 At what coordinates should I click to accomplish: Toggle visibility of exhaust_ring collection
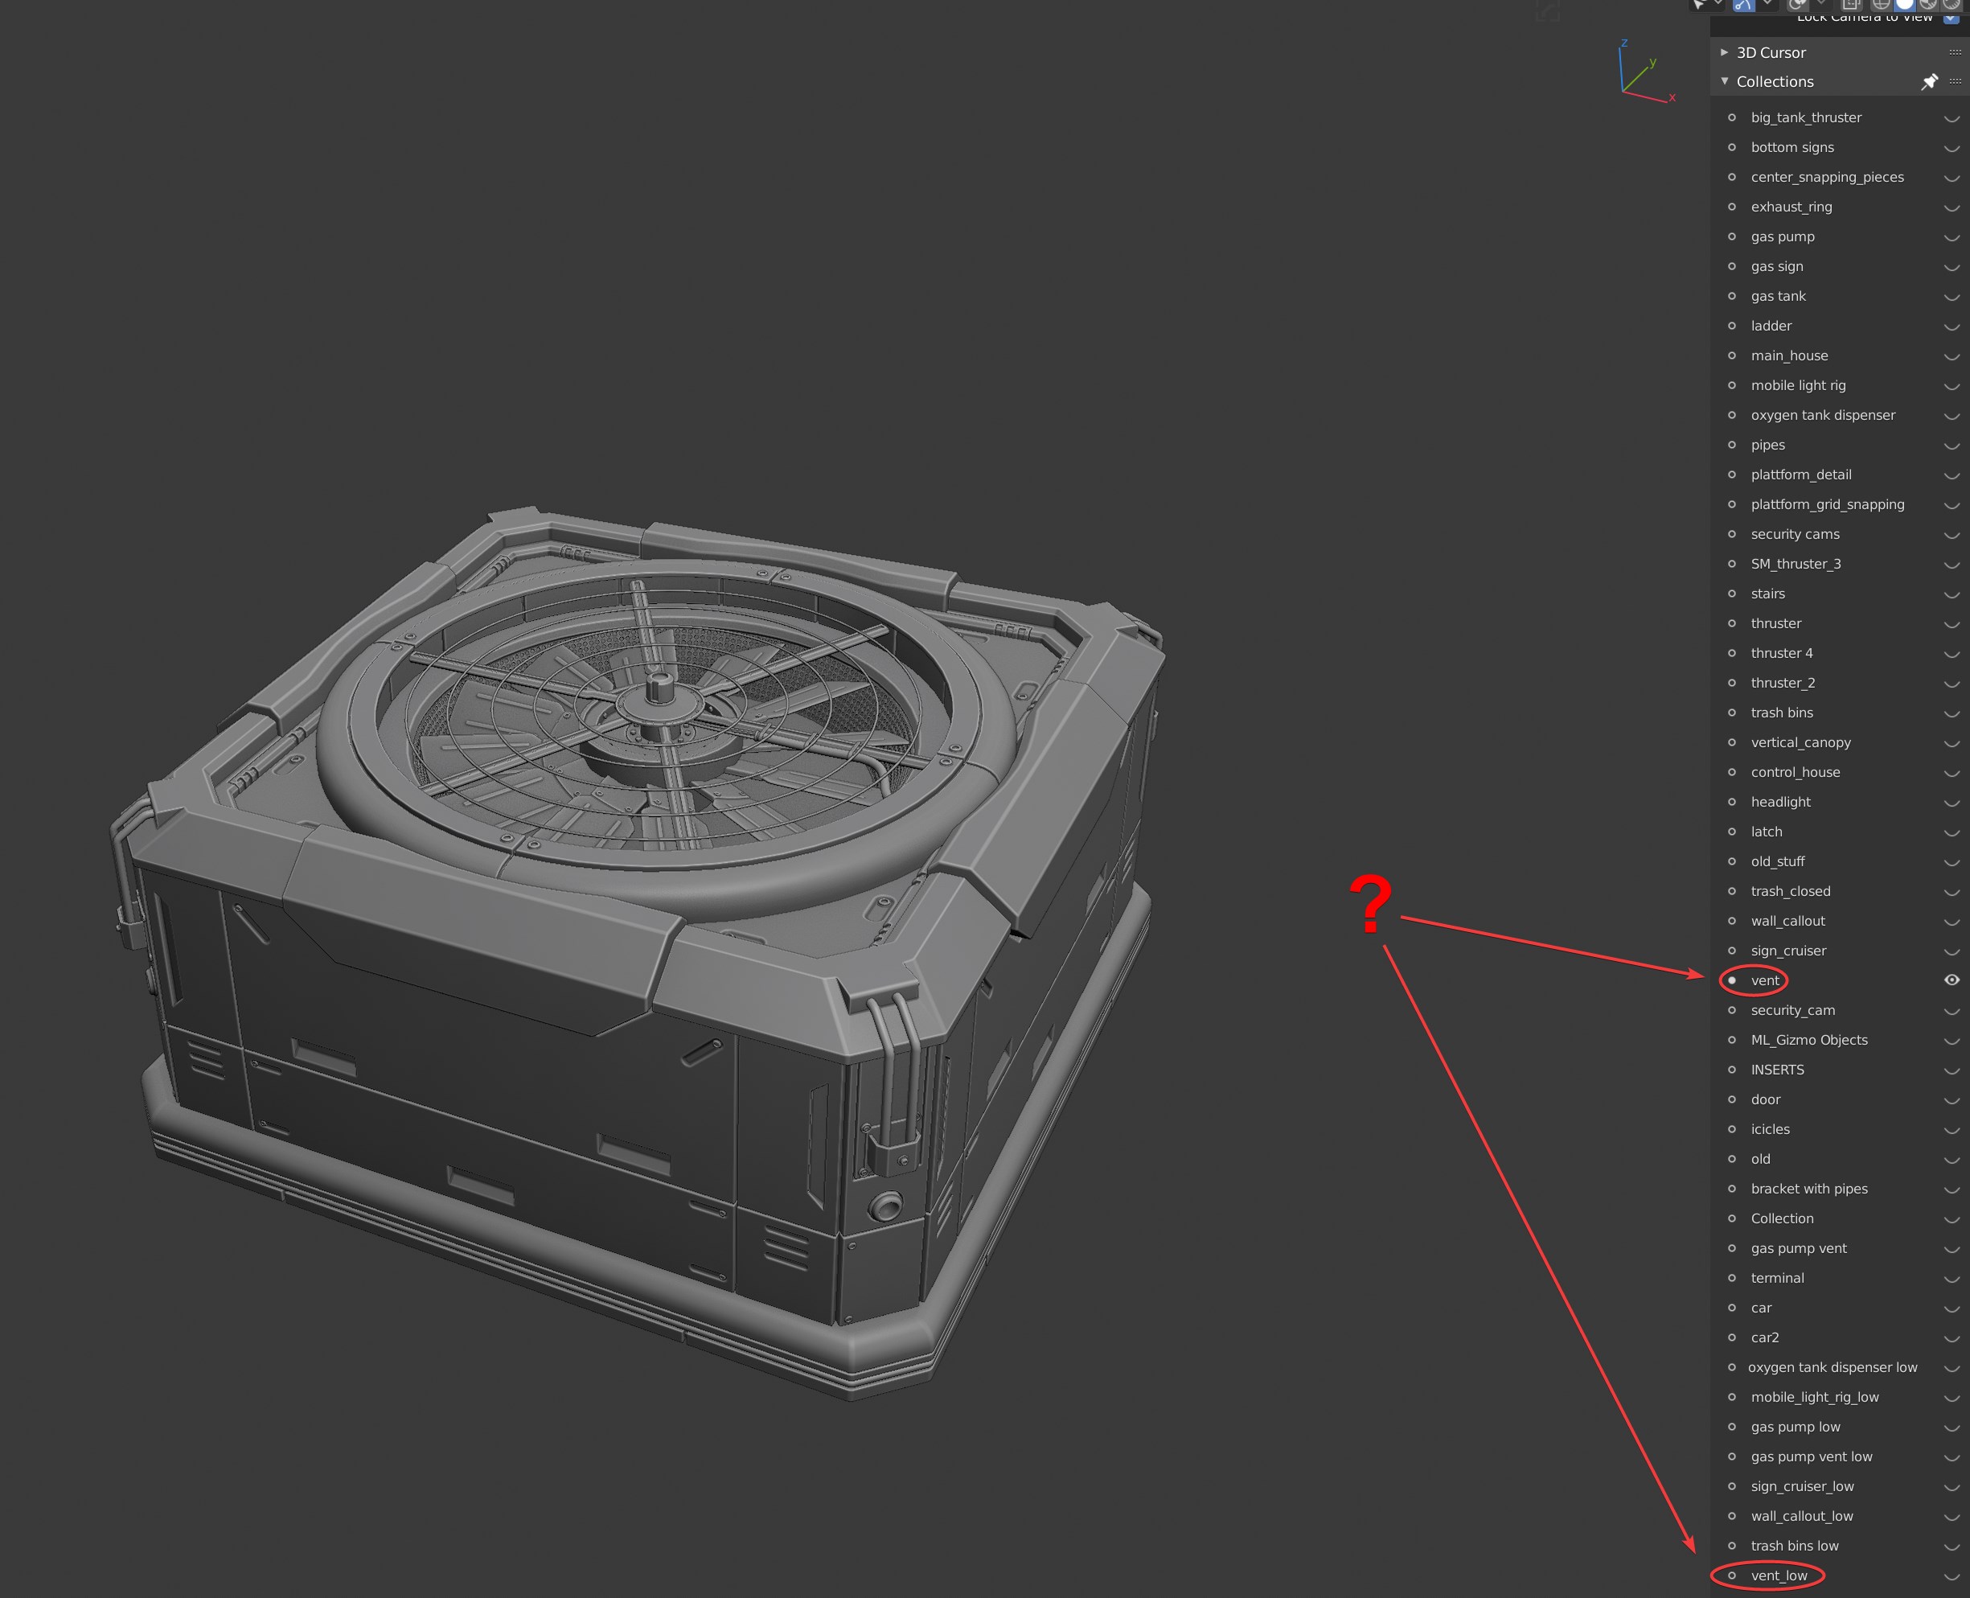(x=1951, y=208)
